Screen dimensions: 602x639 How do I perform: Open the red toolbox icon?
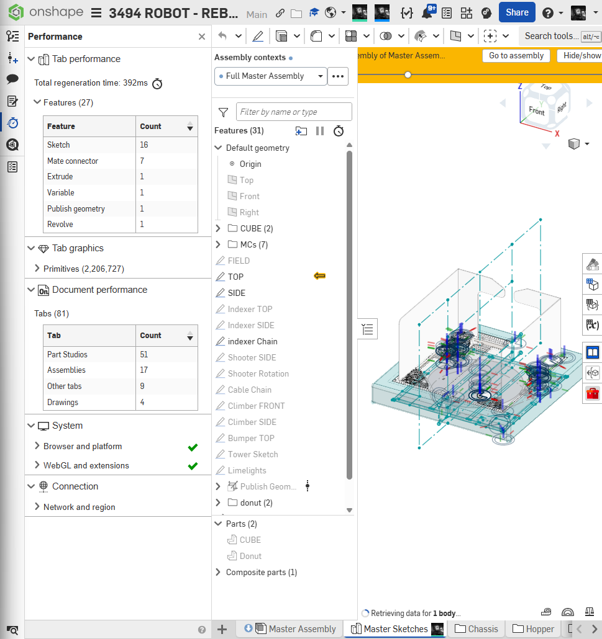[593, 393]
